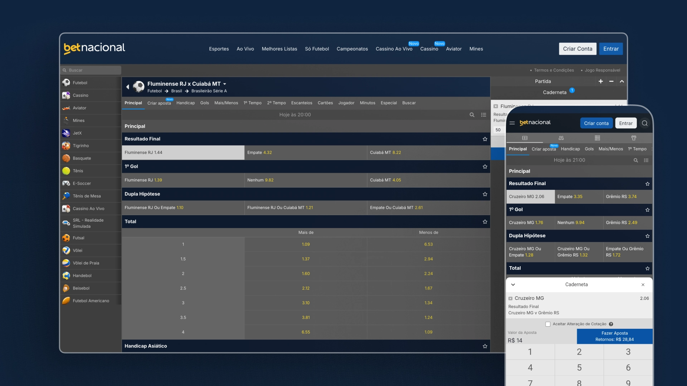Tap the round search icon on mobile header
The width and height of the screenshot is (687, 386).
coord(644,123)
